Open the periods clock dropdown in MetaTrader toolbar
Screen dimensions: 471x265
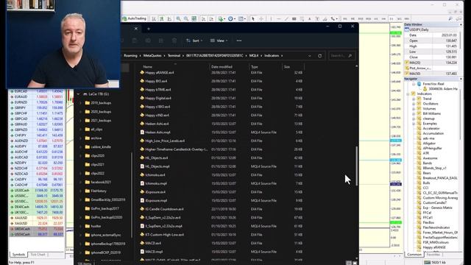231,18
